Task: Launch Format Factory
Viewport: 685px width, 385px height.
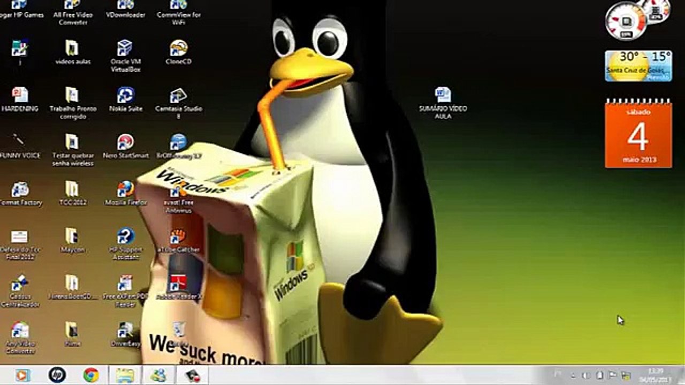Action: click(20, 194)
